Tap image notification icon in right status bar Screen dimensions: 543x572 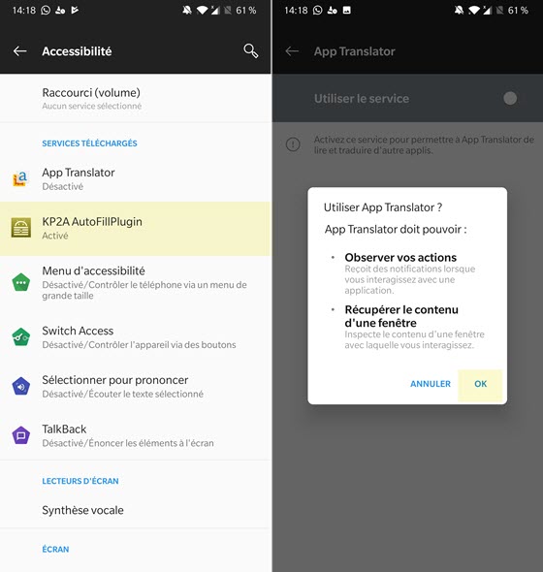347,10
